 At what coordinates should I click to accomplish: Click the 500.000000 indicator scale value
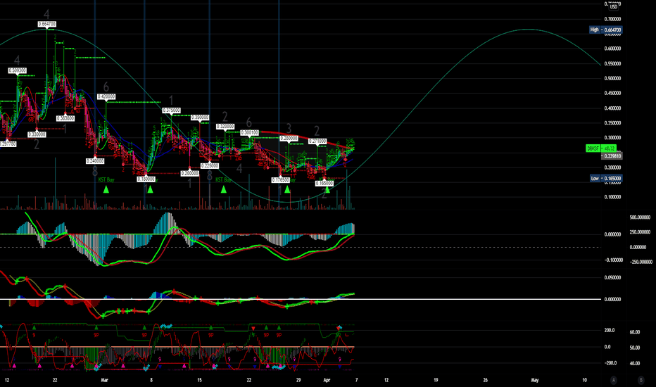640,217
